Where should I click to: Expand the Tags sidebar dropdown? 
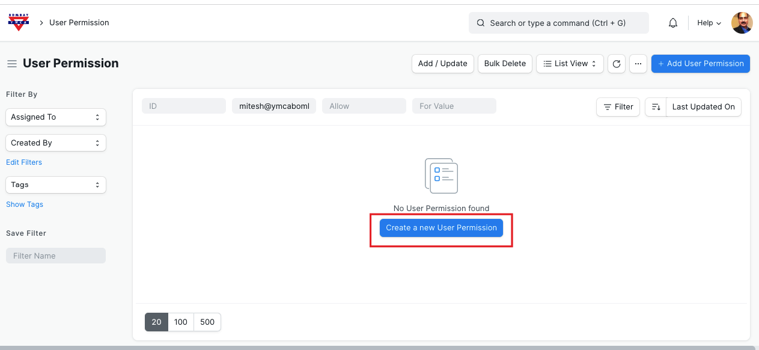tap(56, 185)
